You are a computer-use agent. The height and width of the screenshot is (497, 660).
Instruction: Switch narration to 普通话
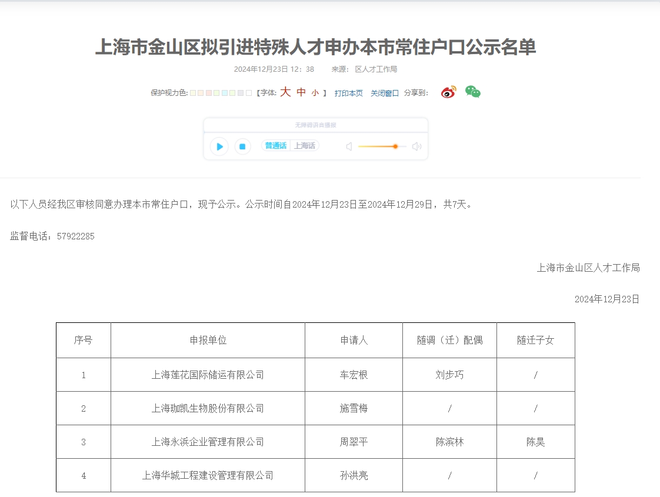point(275,146)
